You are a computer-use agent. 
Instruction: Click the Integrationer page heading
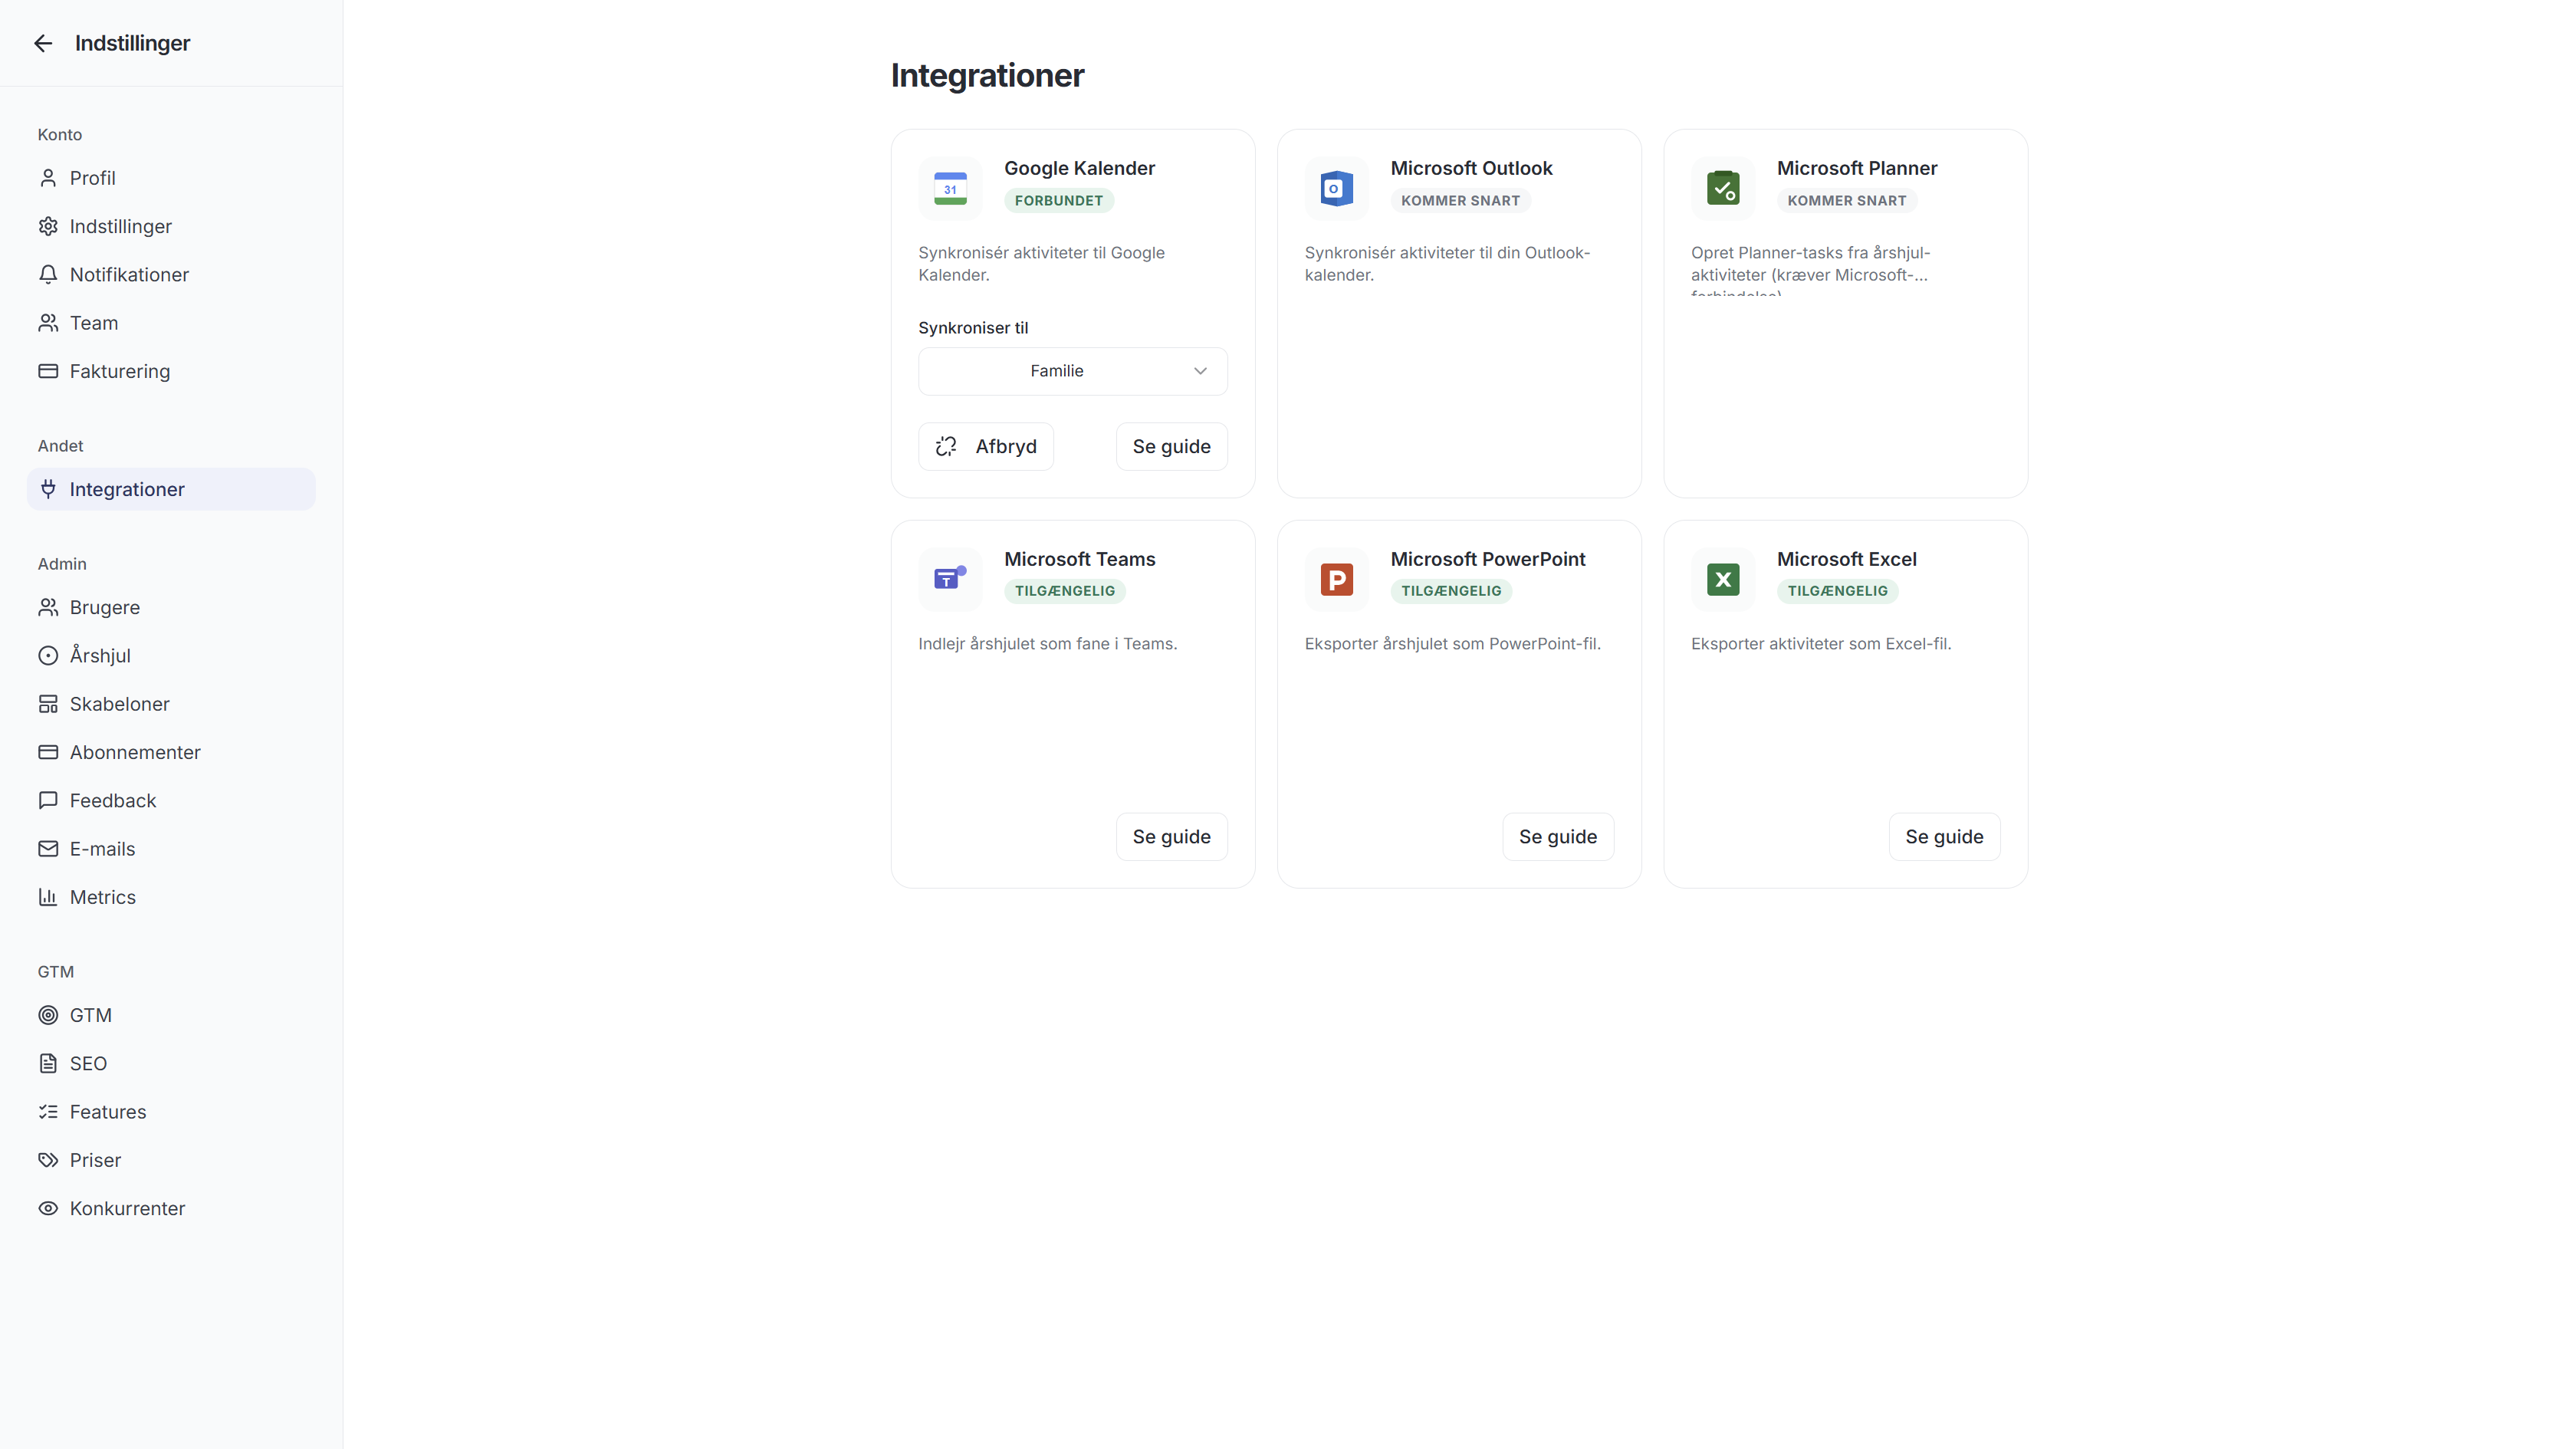coord(987,76)
